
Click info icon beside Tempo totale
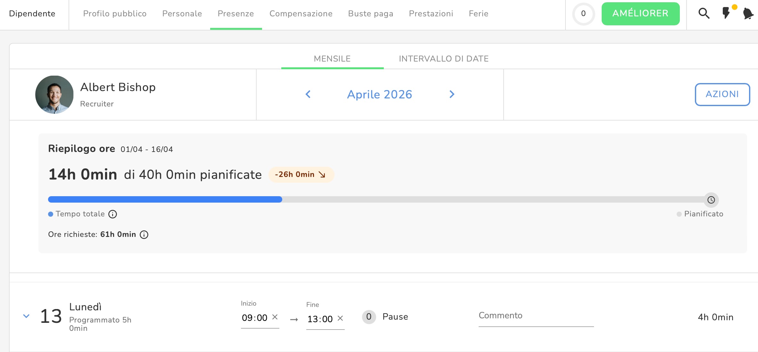[112, 214]
